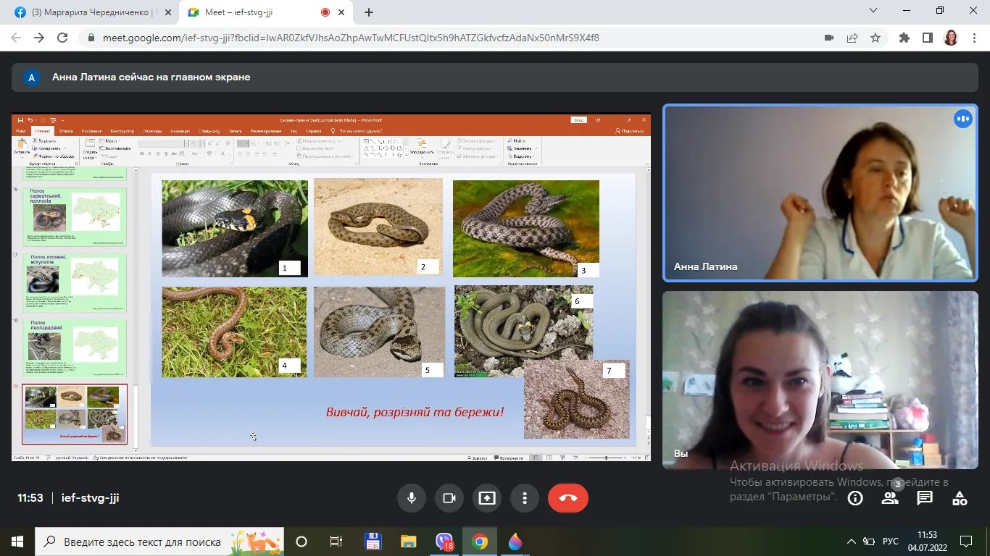990x556 pixels.
Task: Open File Explorer from taskbar
Action: pyautogui.click(x=408, y=542)
